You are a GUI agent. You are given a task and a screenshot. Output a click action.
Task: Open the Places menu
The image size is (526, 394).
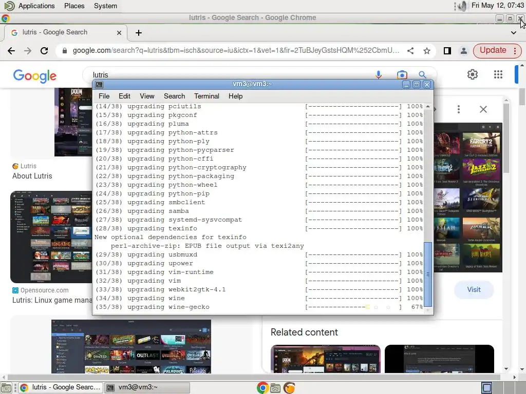pyautogui.click(x=74, y=6)
